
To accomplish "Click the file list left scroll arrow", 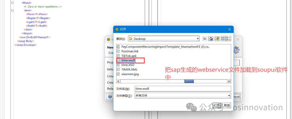I will pyautogui.click(x=118, y=81).
